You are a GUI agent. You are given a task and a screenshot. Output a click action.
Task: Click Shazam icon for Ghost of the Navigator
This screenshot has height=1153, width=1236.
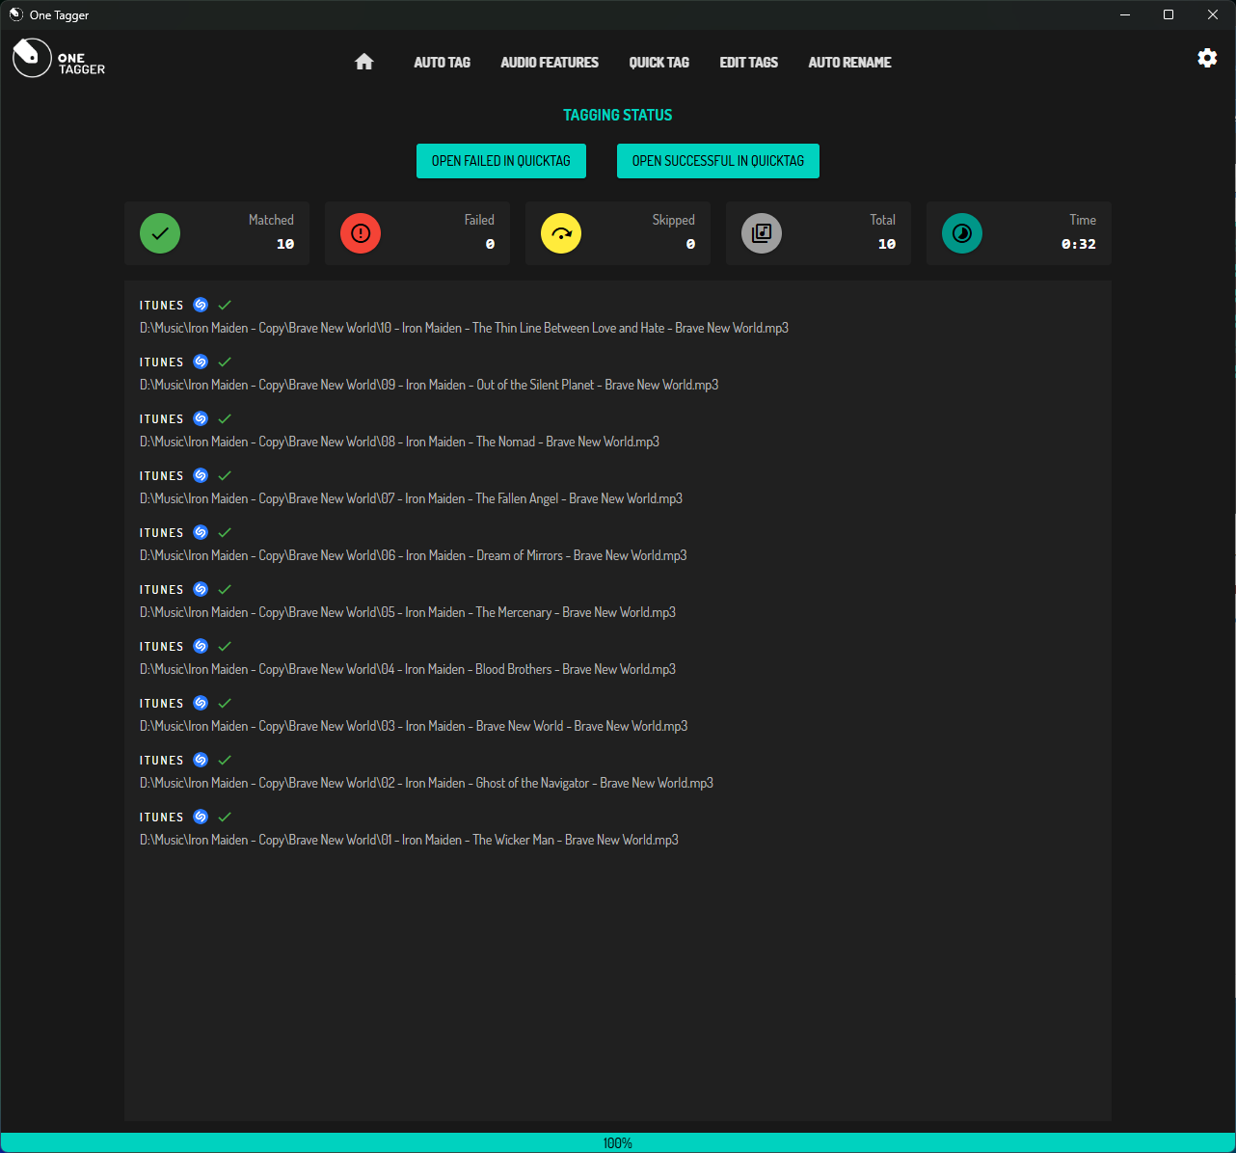[201, 760]
